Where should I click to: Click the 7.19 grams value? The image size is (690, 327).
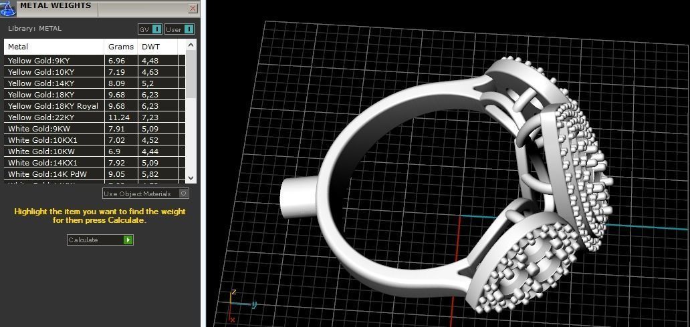116,72
